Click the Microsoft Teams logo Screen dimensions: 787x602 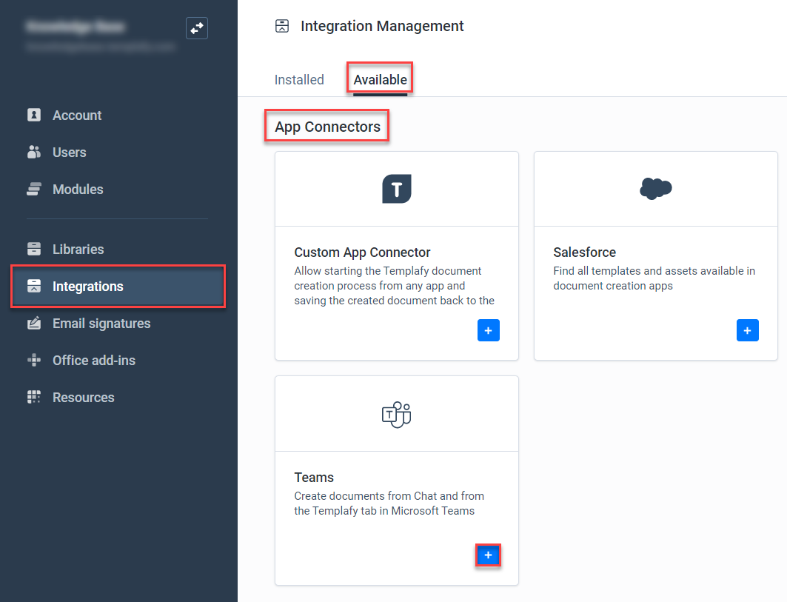397,415
